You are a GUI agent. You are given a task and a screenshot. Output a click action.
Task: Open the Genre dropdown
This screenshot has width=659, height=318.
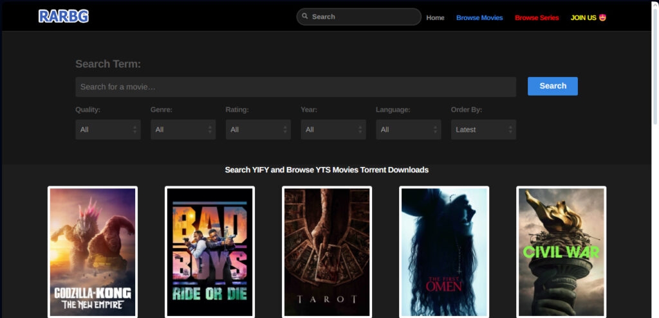(183, 130)
